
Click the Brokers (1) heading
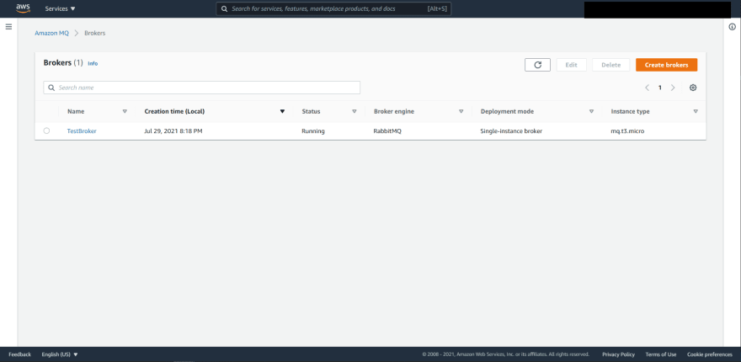63,63
